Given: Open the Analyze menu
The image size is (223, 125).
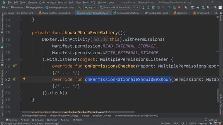Looking at the screenshot, I should click(51, 2).
